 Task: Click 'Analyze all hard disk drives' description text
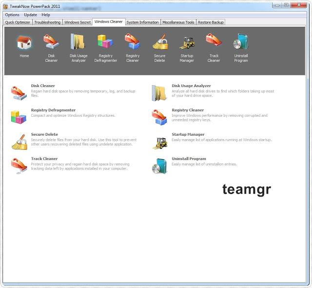(223, 93)
